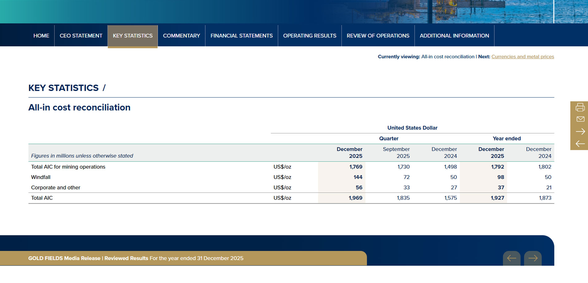
Task: Select the KEY STATISTICS tab
Action: coord(133,36)
